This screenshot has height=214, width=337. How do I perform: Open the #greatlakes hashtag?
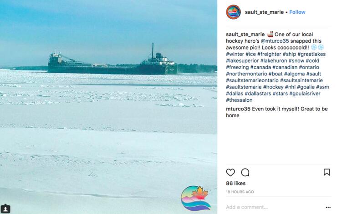(311, 54)
